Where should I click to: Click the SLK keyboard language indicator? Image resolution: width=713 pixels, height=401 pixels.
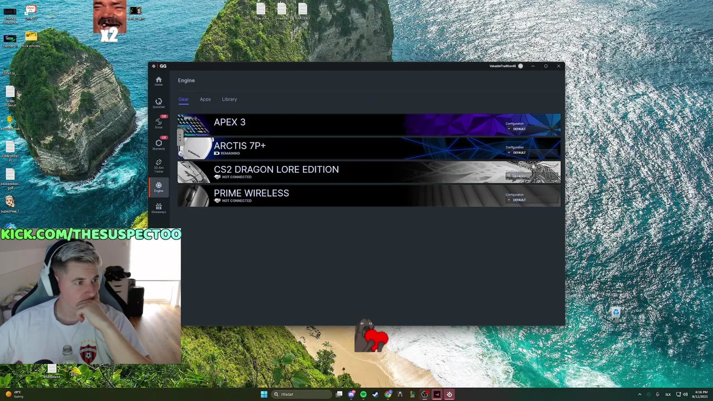[668, 394]
